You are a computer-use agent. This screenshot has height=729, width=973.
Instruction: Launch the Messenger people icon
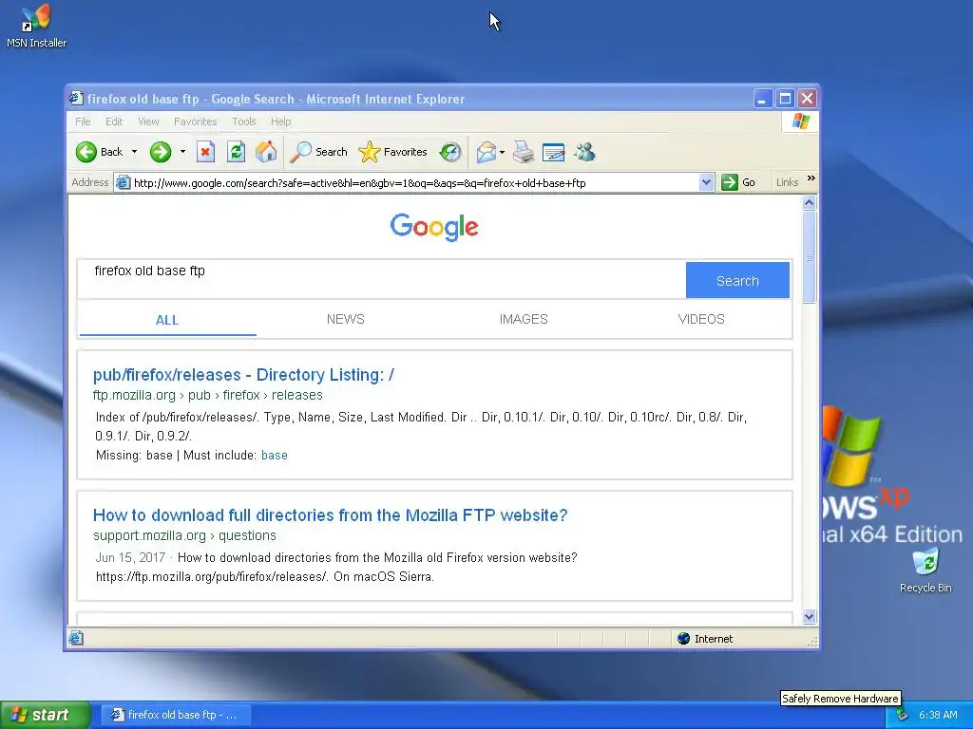pos(584,152)
